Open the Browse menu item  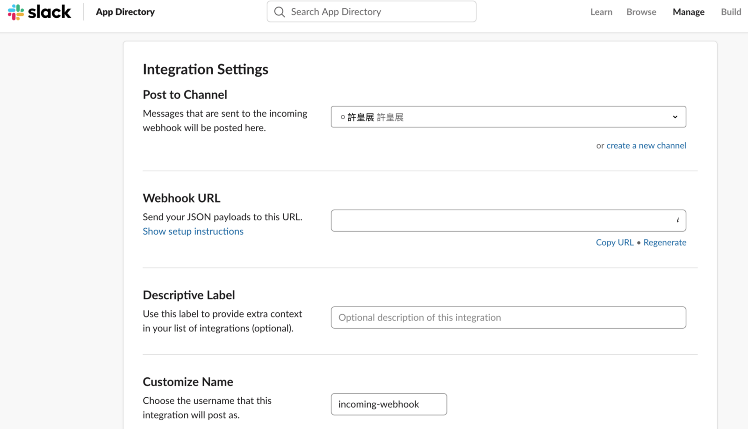641,12
